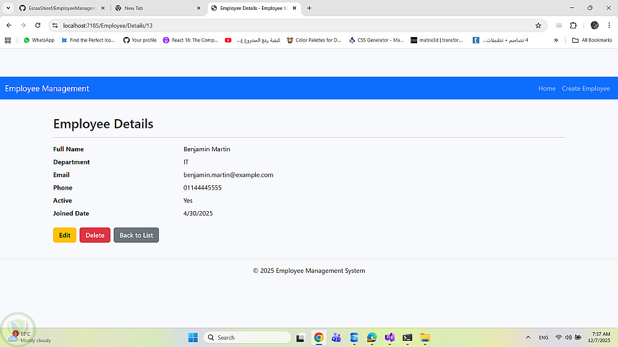Open Chrome from the taskbar
The image size is (618, 347).
pyautogui.click(x=319, y=338)
